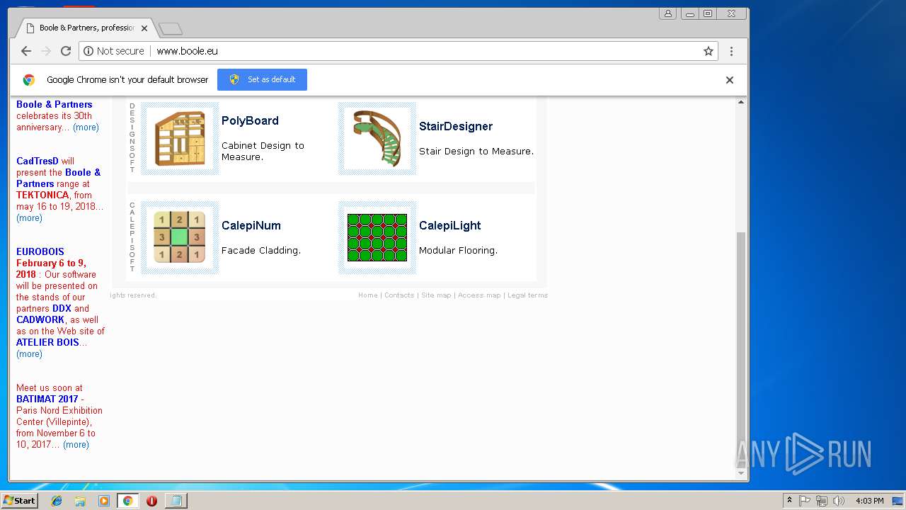Open the Site map footer link
Screen dimensions: 906x510
[x=436, y=295]
